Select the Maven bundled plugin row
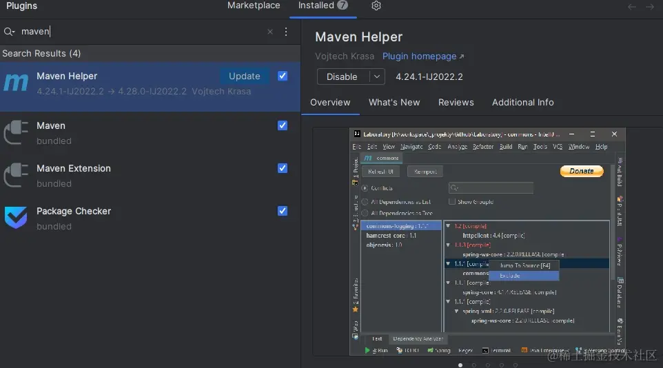Screen dimensions: 663x368 150,133
